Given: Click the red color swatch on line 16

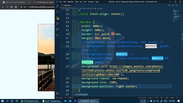Looking at the screenshot, I should point(113,34).
